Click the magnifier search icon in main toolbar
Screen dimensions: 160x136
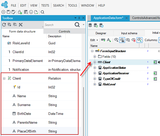43,12
